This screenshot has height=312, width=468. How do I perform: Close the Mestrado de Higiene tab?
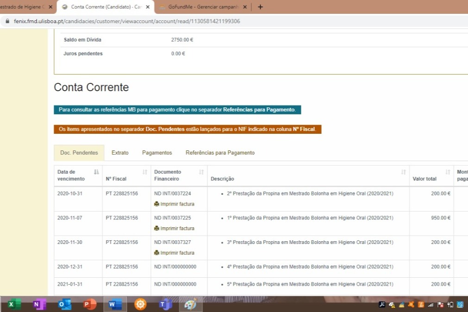pos(50,7)
